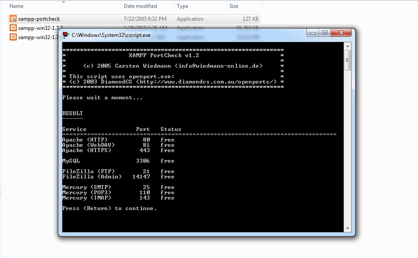The width and height of the screenshot is (418, 258).
Task: Sort by the Type column header
Action: pyautogui.click(x=182, y=6)
